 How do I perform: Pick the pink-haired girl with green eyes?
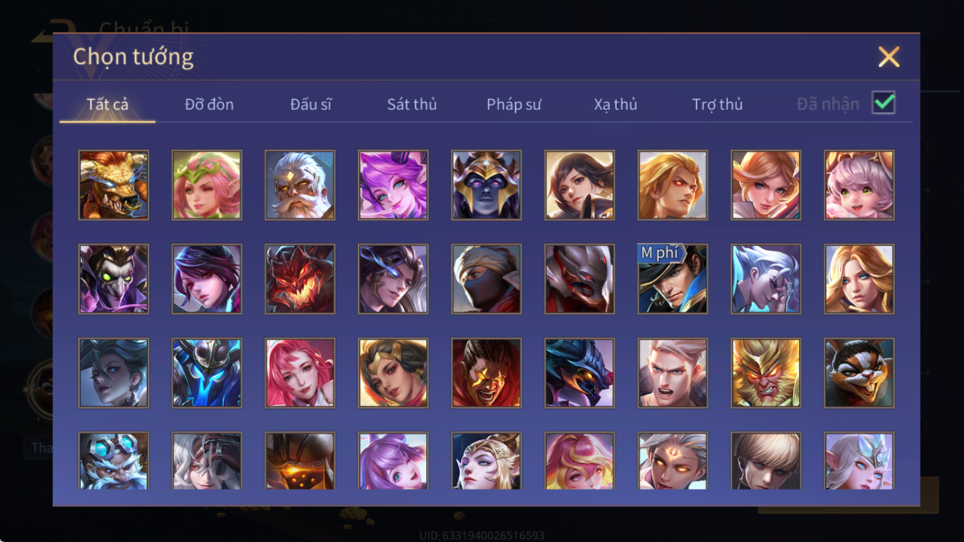point(859,185)
